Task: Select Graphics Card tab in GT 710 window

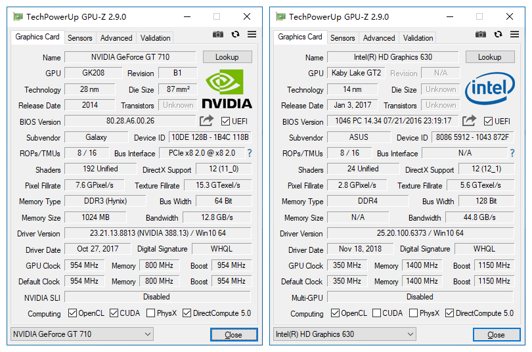Action: click(x=37, y=37)
